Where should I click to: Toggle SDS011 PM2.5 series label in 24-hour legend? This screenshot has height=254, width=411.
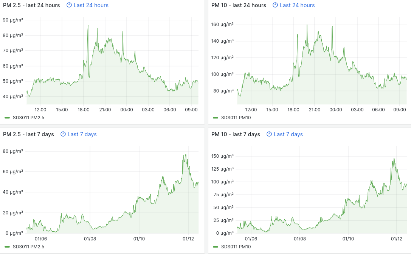(29, 118)
